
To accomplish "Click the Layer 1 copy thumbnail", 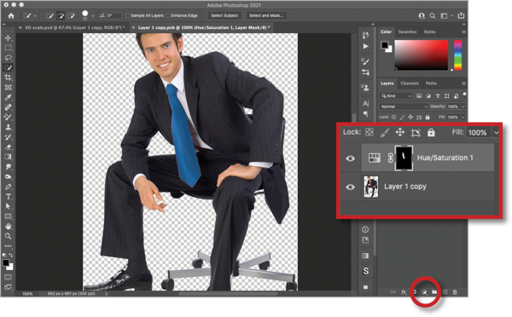I will coord(371,187).
